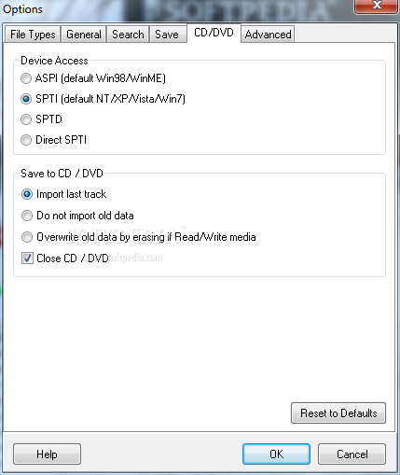Switch to the Search tab
The width and height of the screenshot is (400, 475).
(x=128, y=35)
